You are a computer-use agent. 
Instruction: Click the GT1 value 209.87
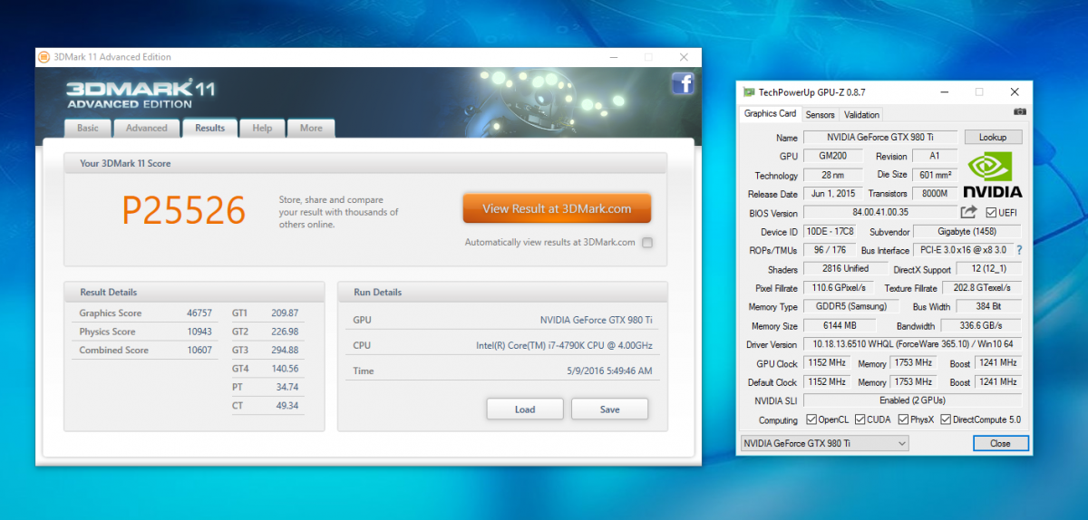pos(285,313)
